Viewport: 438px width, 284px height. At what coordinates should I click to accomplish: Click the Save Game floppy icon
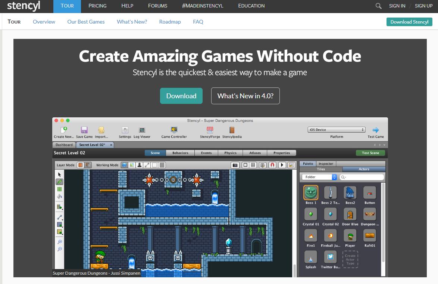pyautogui.click(x=84, y=130)
